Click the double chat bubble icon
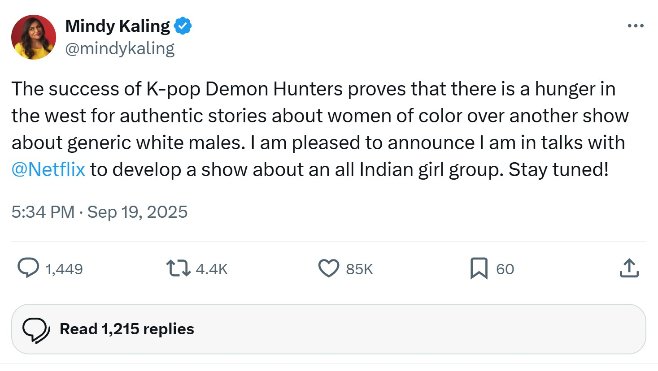Image resolution: width=658 pixels, height=371 pixels. [x=36, y=331]
